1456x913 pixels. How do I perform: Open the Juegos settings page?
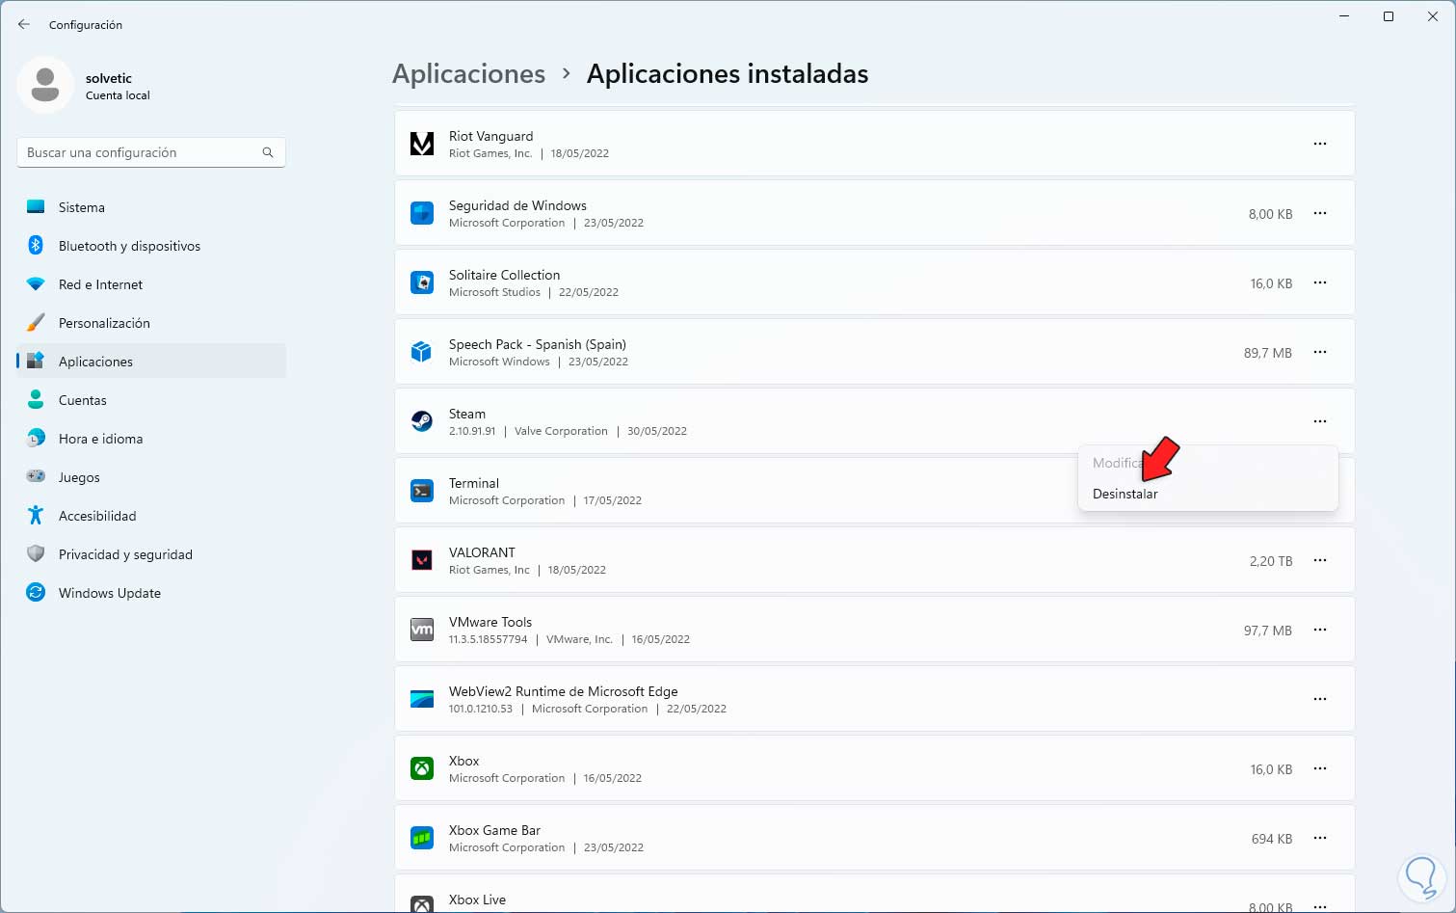(151, 477)
